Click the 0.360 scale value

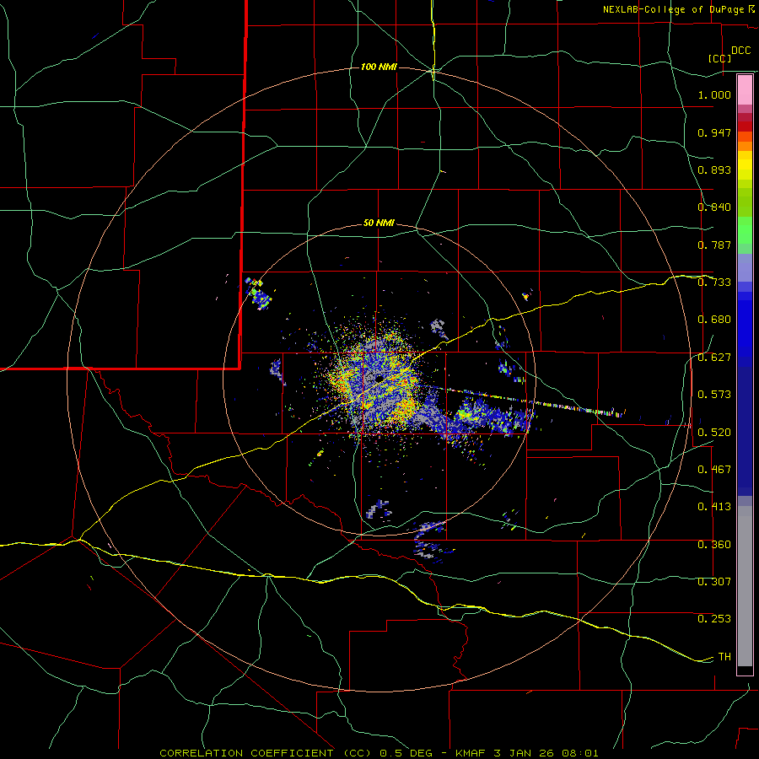714,545
